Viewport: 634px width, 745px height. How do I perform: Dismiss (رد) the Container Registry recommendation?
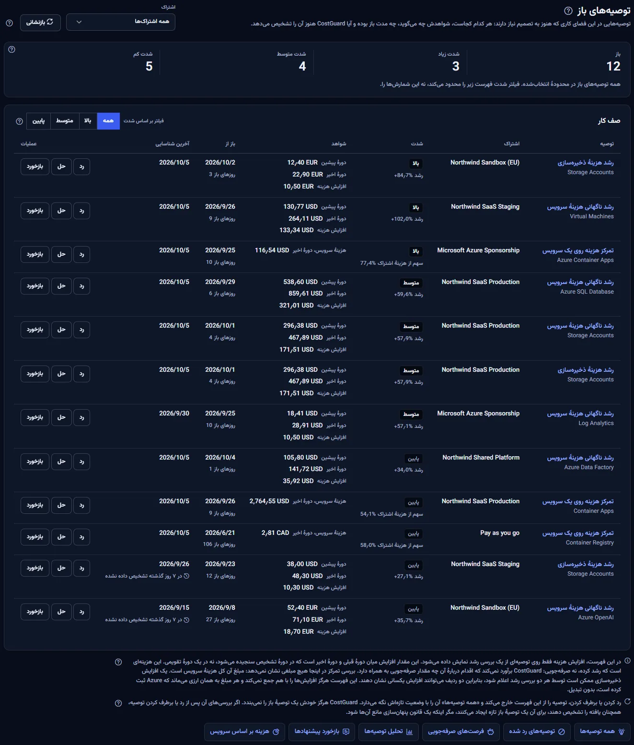(81, 537)
